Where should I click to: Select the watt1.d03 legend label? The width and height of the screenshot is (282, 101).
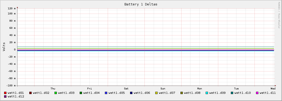point(66,93)
